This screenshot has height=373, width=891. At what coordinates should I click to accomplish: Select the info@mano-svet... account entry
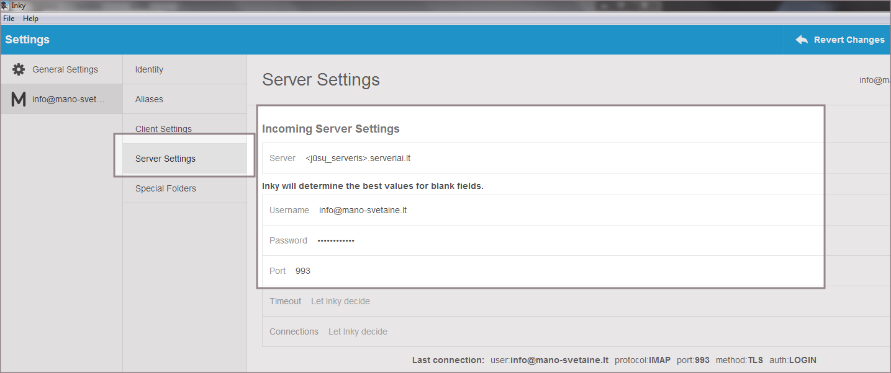tap(68, 99)
